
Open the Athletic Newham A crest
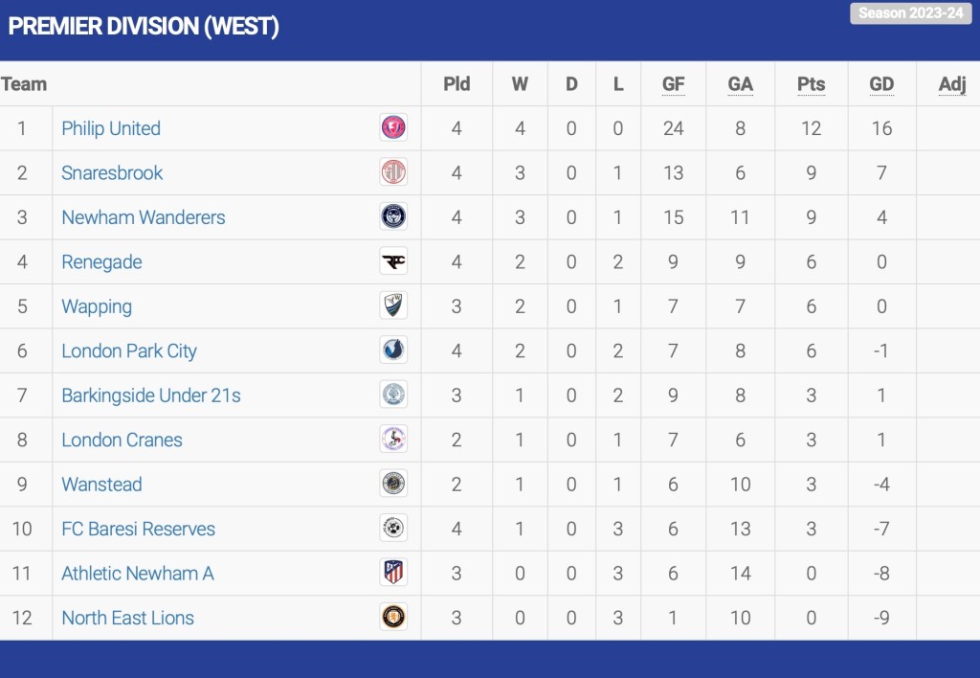pos(393,573)
